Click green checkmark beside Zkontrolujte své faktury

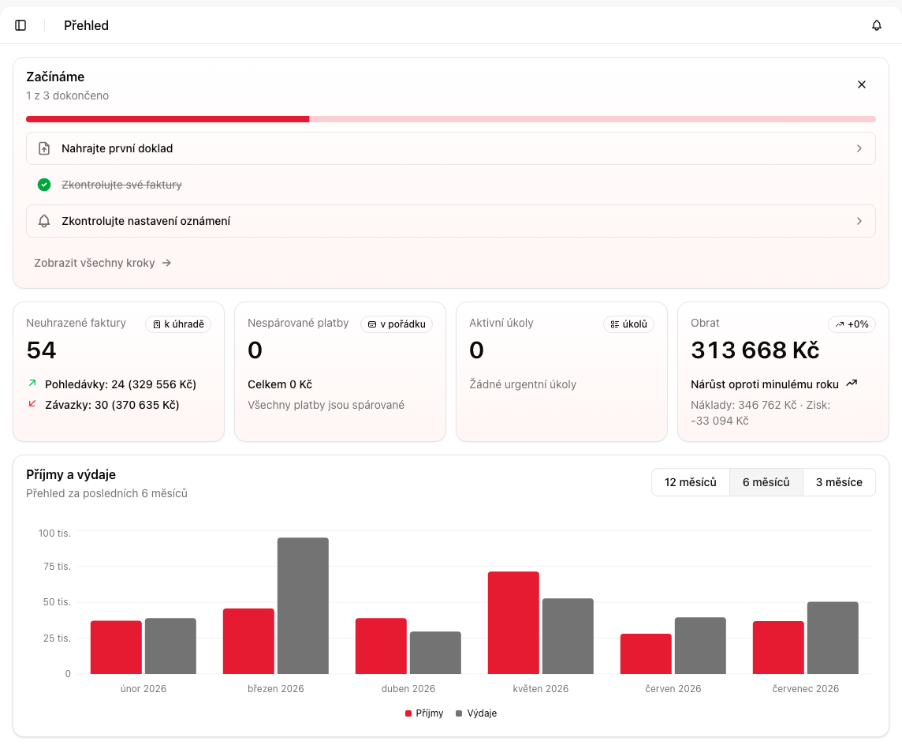click(44, 185)
